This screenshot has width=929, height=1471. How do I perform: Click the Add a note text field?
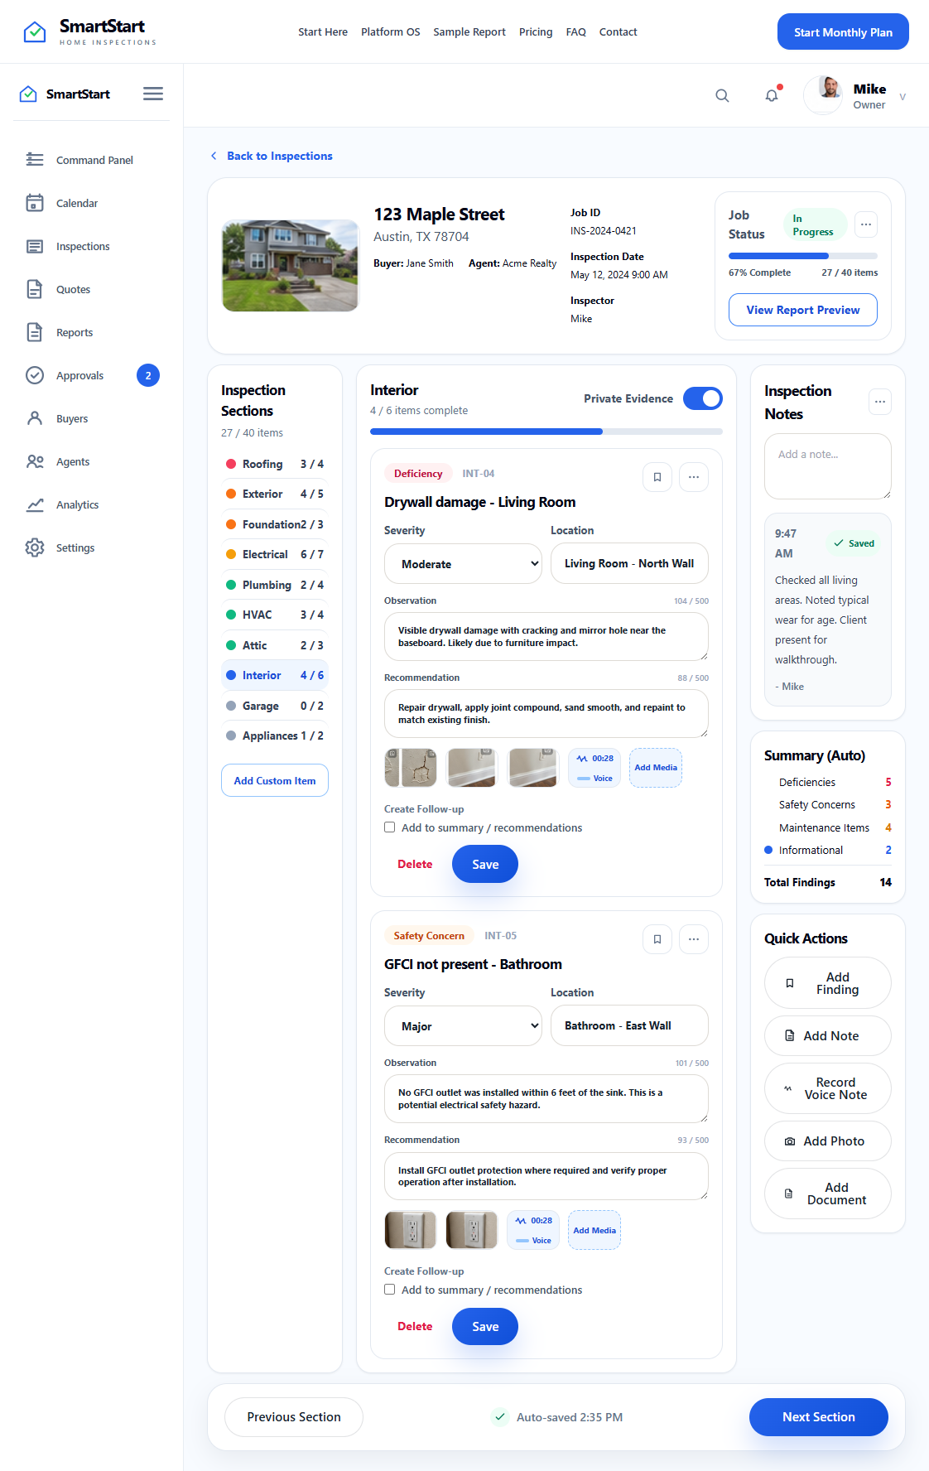click(x=828, y=466)
